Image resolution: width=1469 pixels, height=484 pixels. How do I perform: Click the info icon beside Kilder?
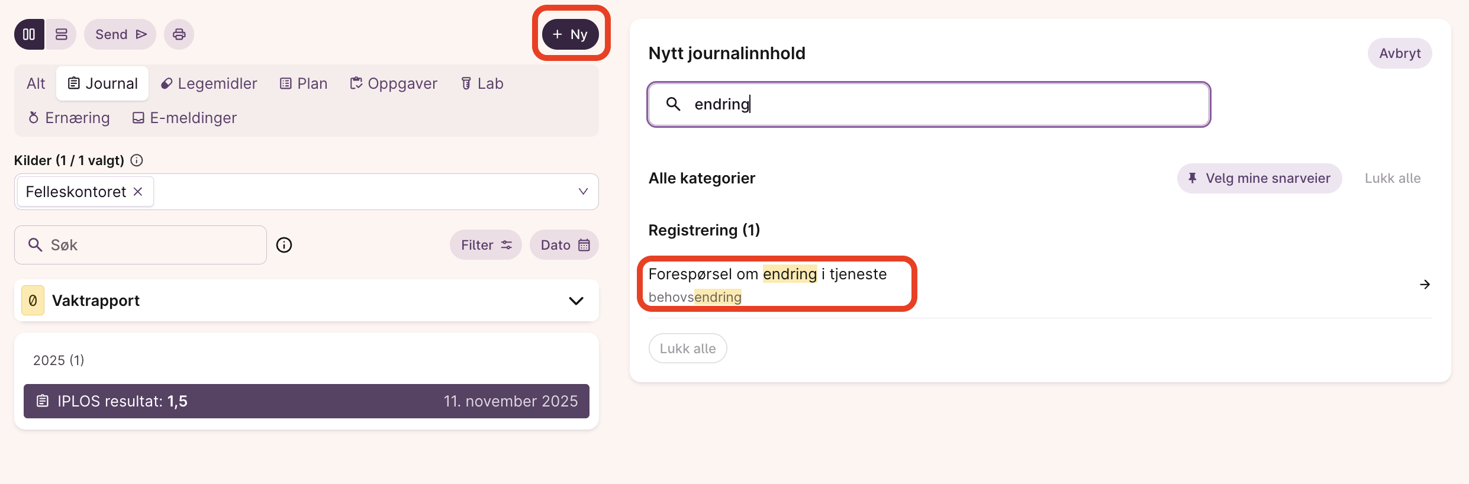(x=137, y=160)
